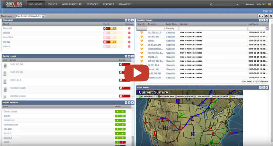Click critical events badge for CiscoUCS

pyautogui.click(x=107, y=28)
